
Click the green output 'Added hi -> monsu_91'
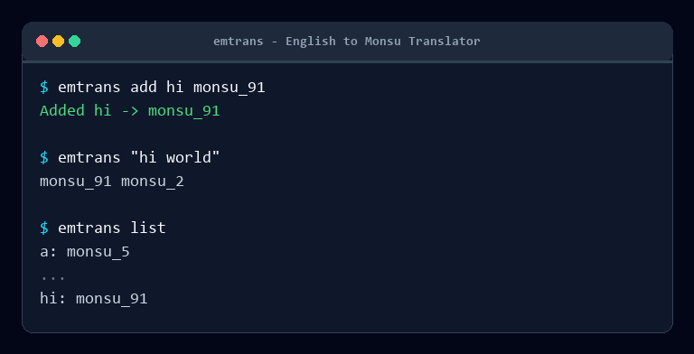[x=130, y=110]
